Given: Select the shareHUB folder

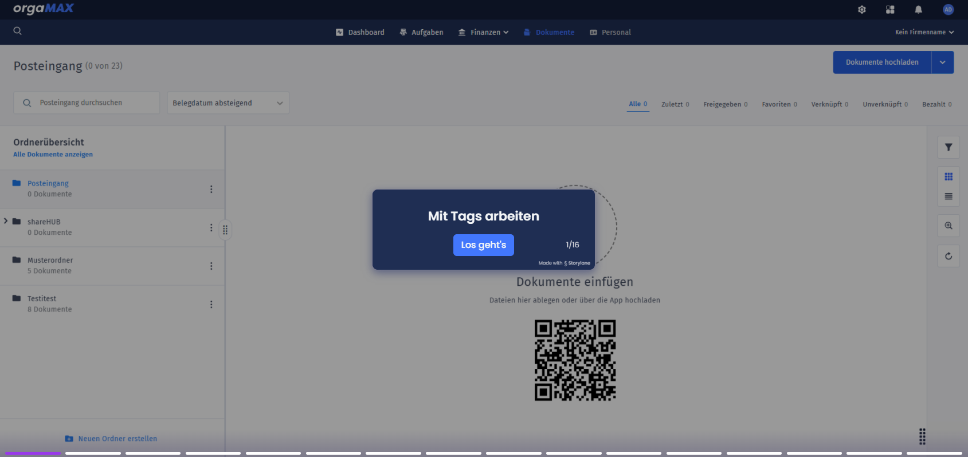Looking at the screenshot, I should tap(112, 227).
